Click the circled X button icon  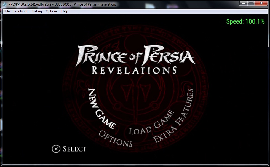56,149
